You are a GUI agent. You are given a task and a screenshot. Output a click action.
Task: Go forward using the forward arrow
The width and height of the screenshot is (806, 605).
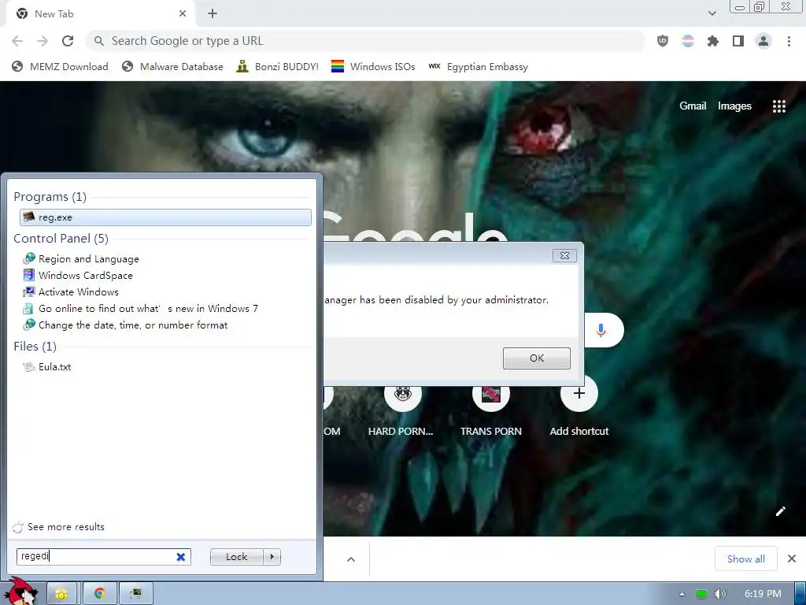(x=43, y=41)
